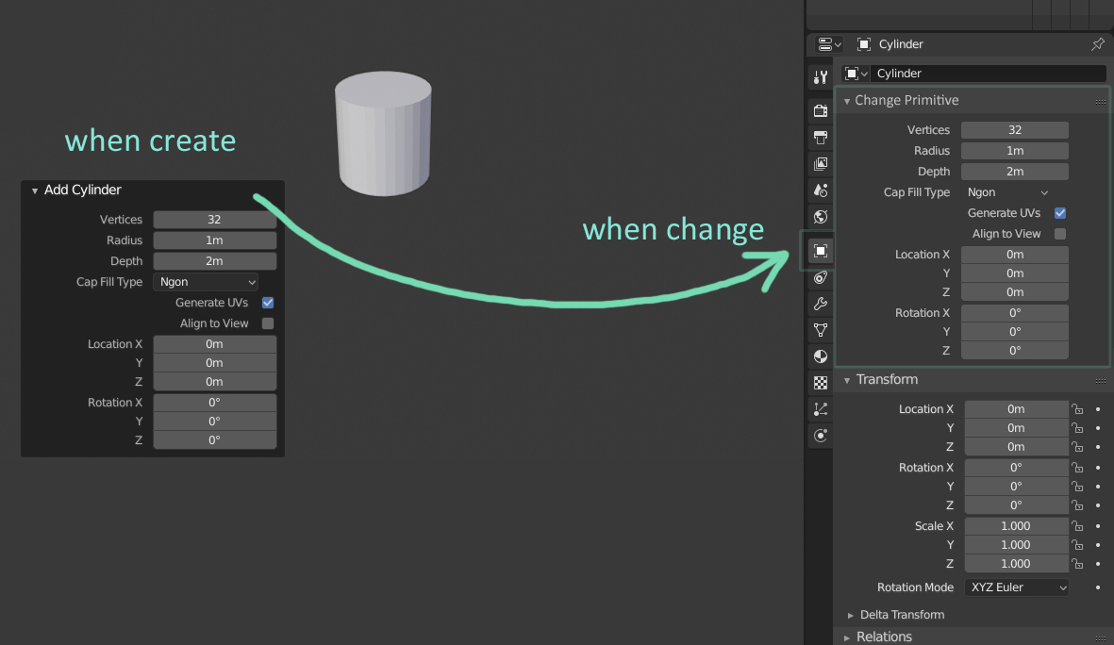This screenshot has width=1114, height=645.
Task: Open the Object Data mesh tab
Action: (821, 330)
